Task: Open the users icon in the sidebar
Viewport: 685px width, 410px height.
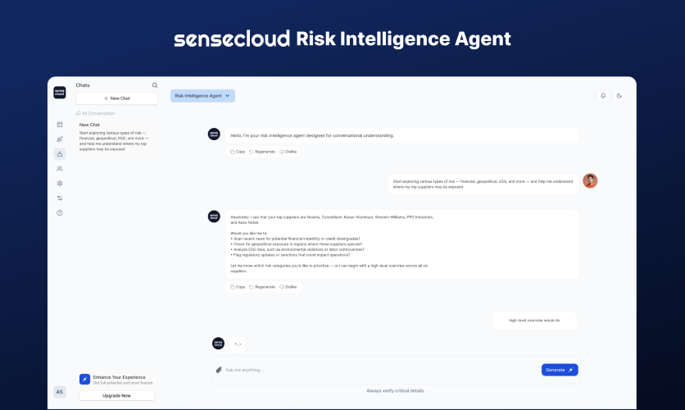Action: tap(60, 169)
